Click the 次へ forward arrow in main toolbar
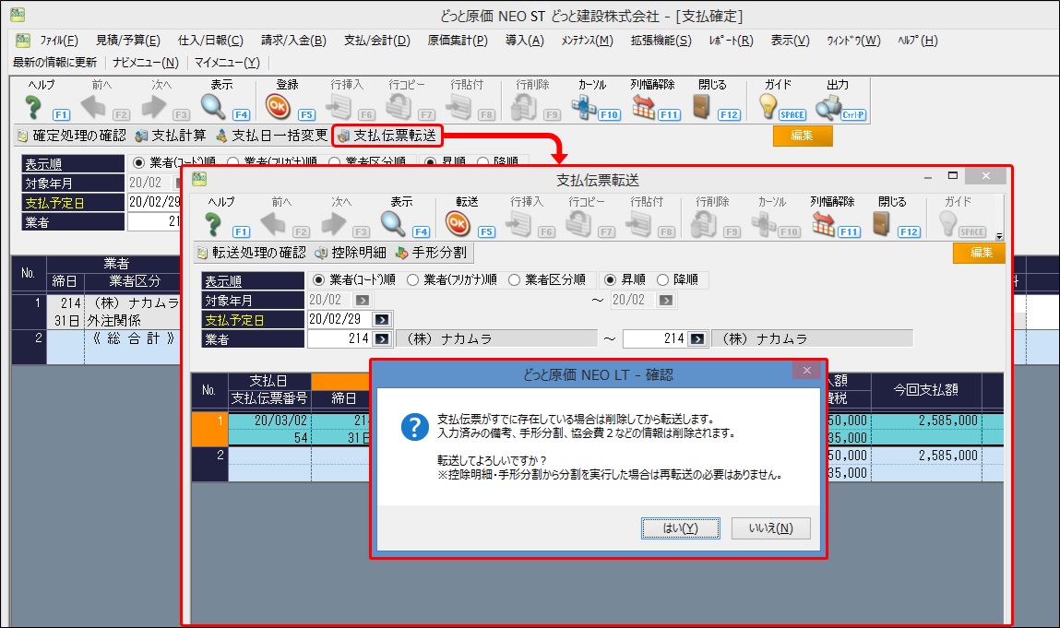The image size is (1060, 628). (153, 107)
